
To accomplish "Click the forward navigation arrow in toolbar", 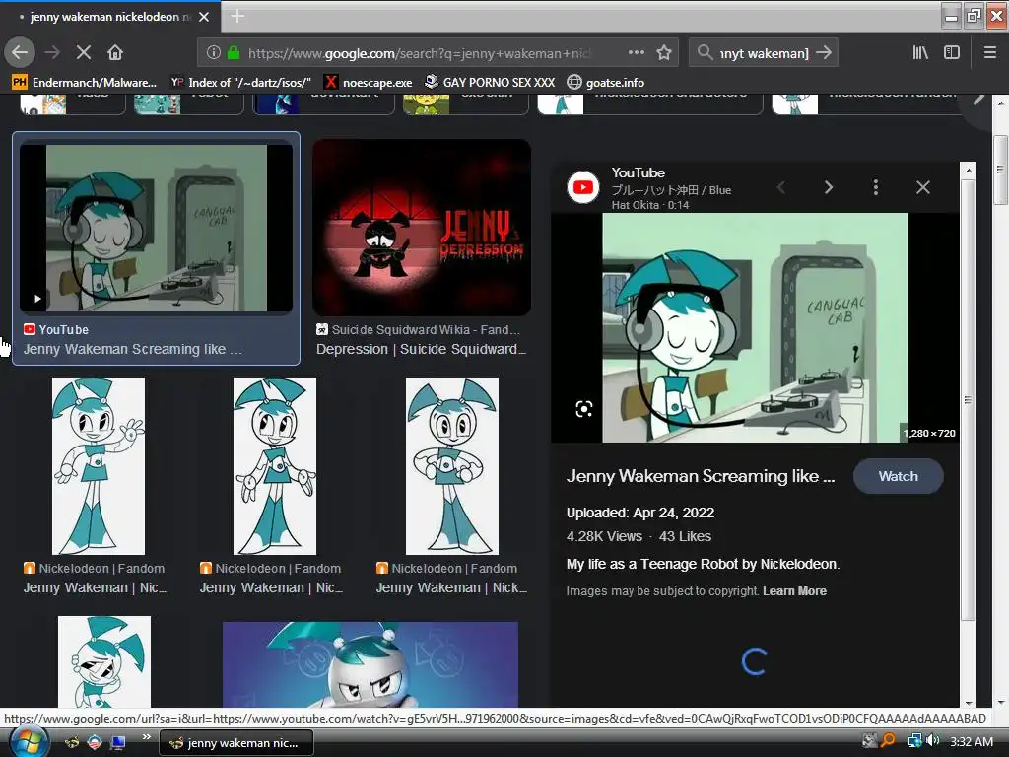I will click(x=53, y=53).
